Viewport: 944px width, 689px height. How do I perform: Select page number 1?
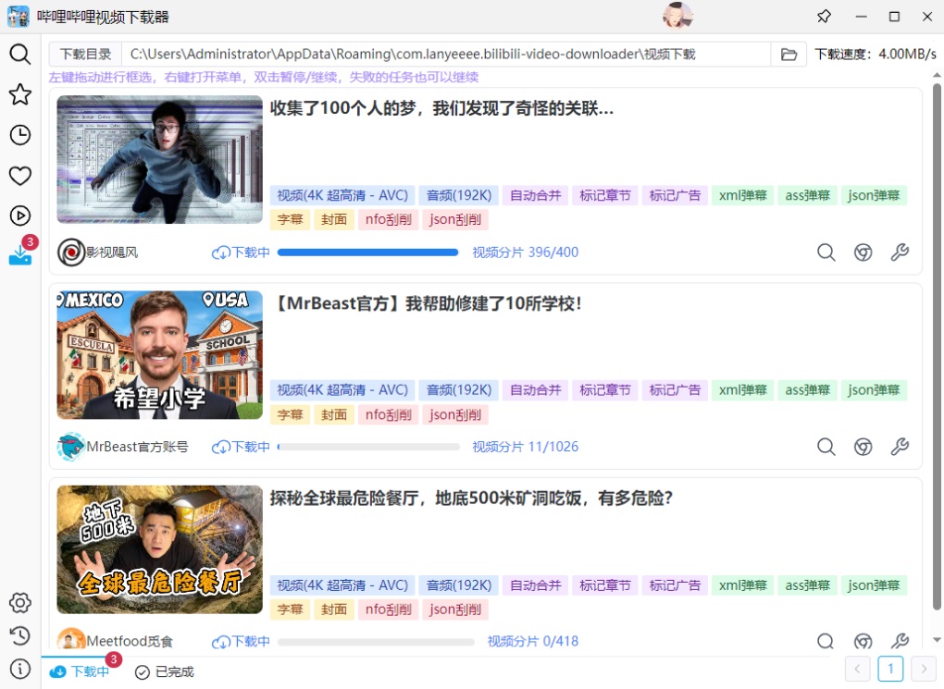[890, 669]
